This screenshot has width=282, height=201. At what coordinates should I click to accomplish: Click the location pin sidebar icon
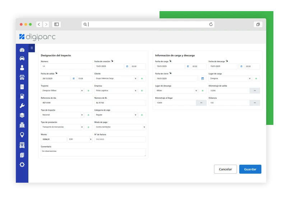pos(22,135)
